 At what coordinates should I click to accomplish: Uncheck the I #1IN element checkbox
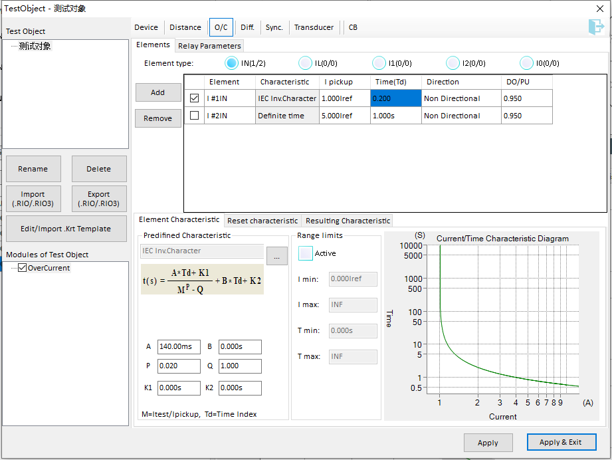point(195,98)
